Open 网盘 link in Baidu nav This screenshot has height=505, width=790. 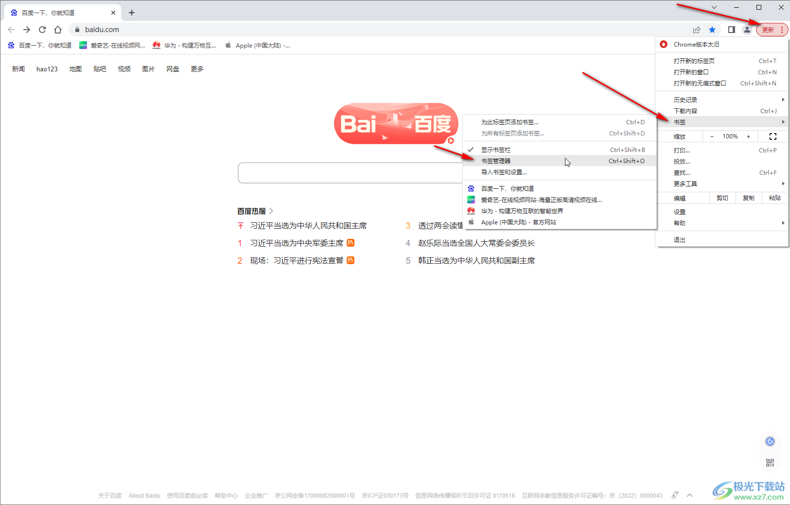[x=173, y=69]
